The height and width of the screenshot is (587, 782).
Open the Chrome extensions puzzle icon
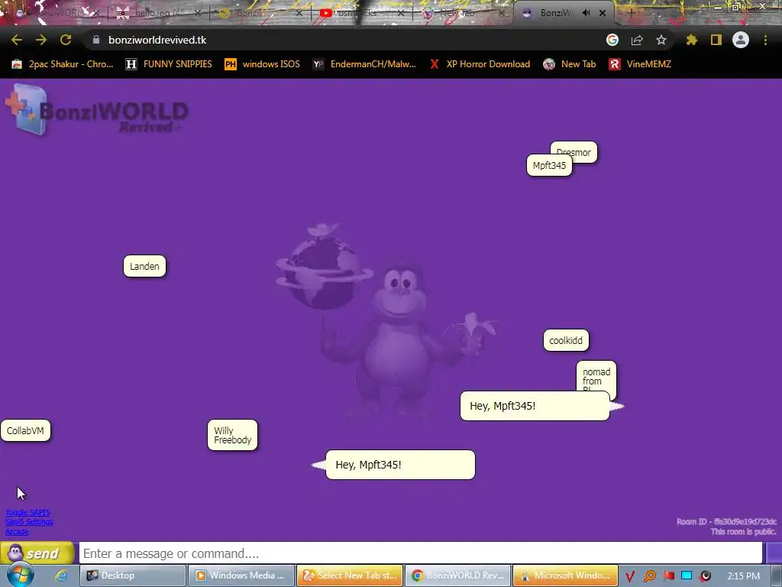coord(691,40)
